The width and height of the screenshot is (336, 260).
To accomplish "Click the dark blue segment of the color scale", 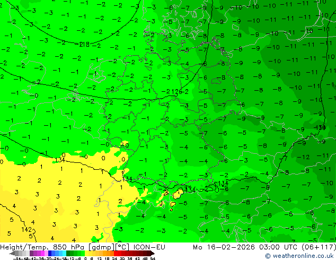I will (x=50, y=253).
